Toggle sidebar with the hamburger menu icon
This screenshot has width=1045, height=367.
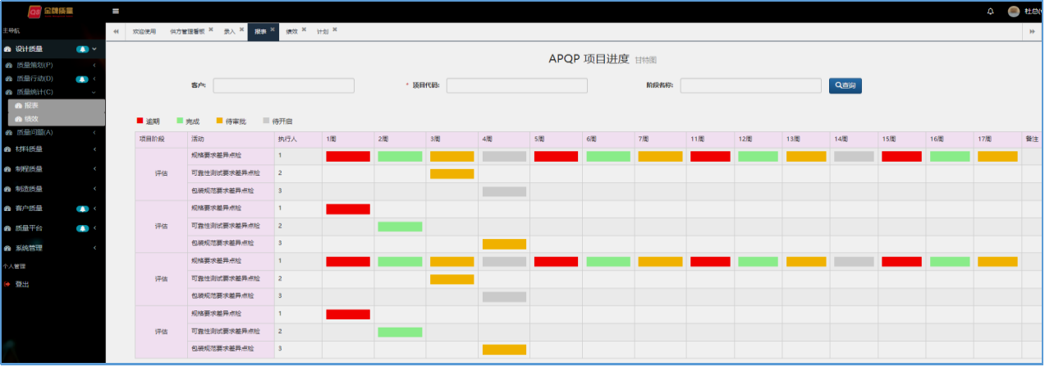tap(116, 11)
